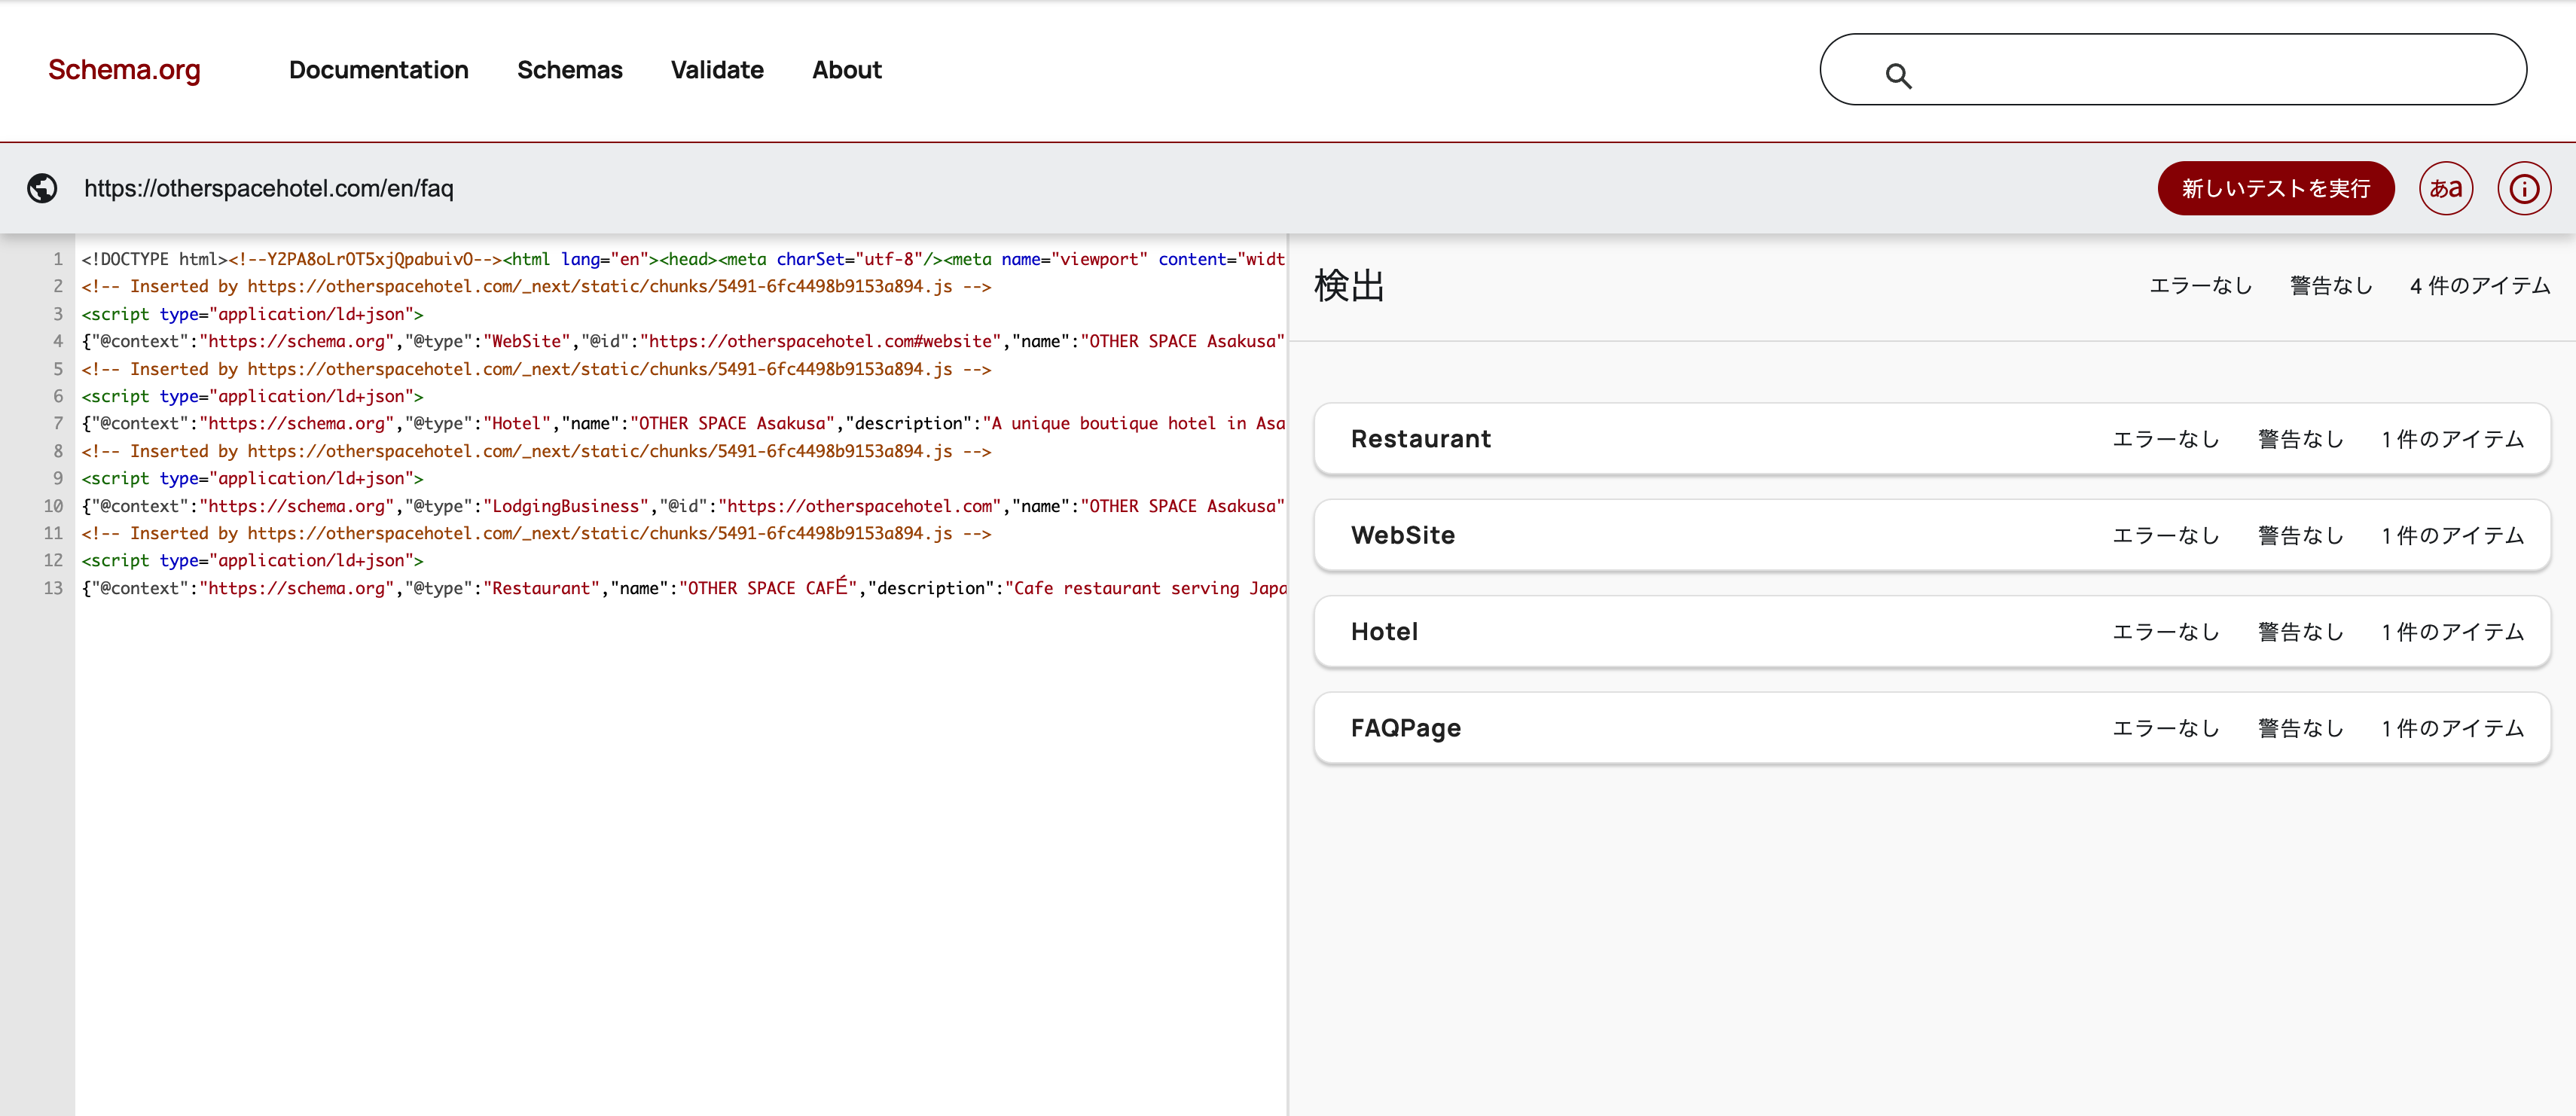
Task: Go to Schema.org home logo
Action: (124, 70)
